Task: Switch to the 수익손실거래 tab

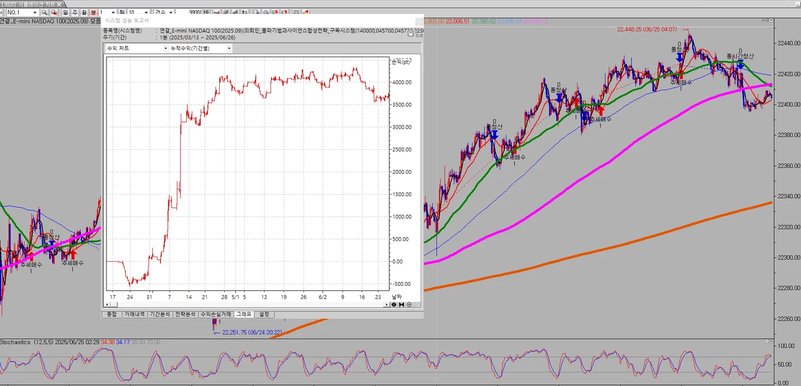Action: click(x=215, y=314)
